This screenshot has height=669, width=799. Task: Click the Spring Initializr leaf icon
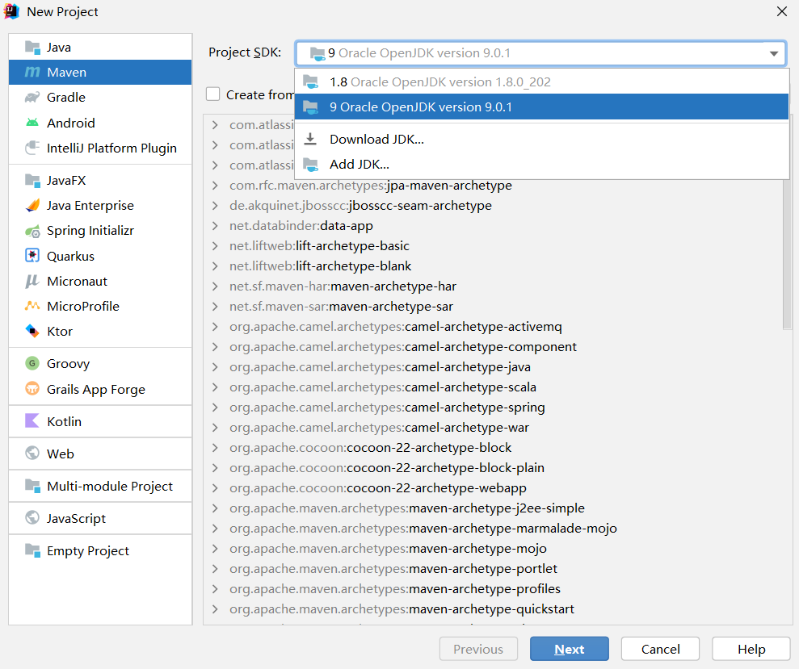(32, 231)
